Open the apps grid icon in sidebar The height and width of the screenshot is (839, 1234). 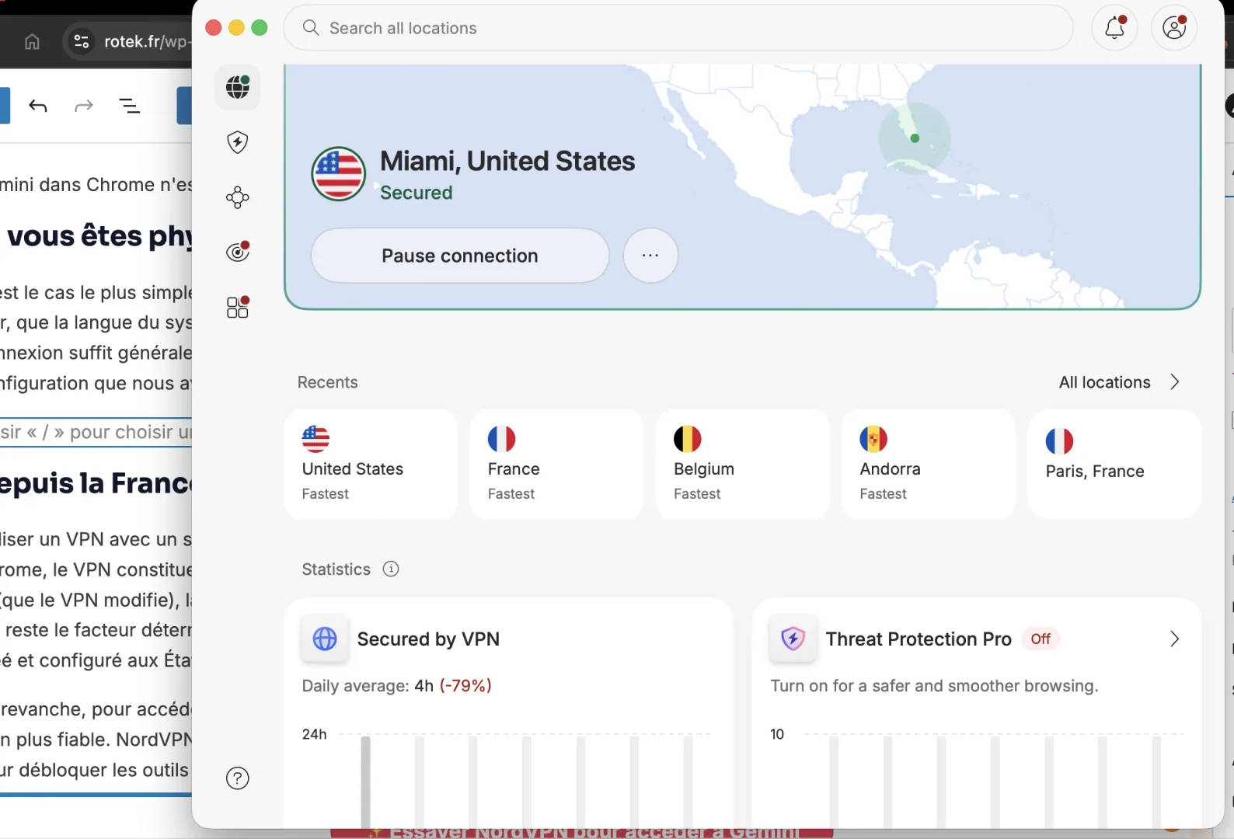[238, 308]
